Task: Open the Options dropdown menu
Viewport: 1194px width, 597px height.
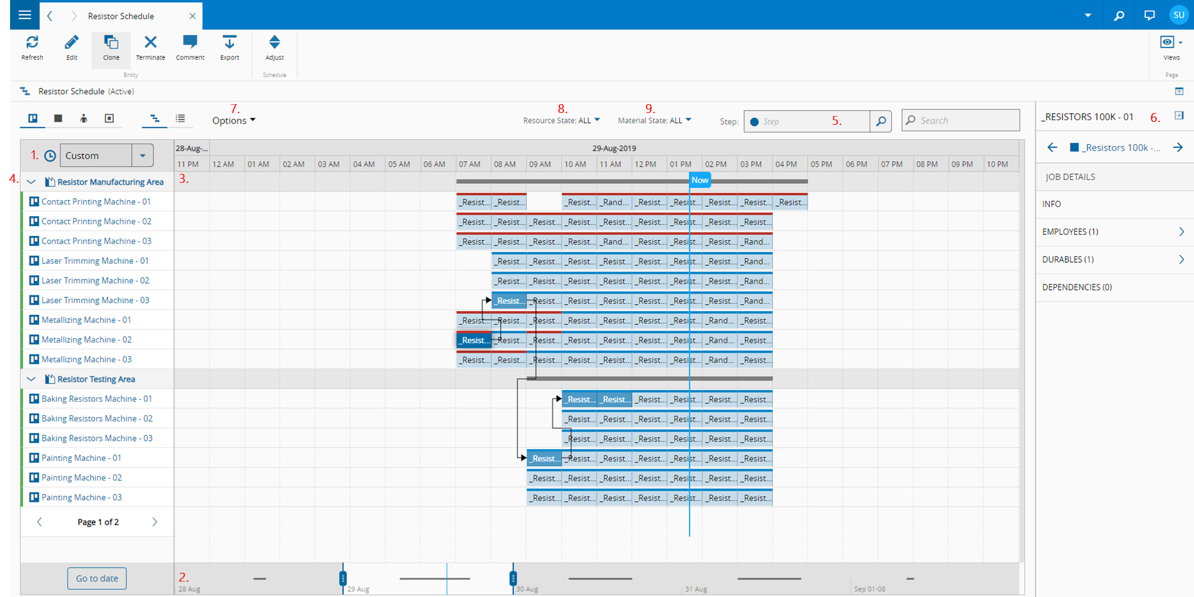Action: coord(234,121)
